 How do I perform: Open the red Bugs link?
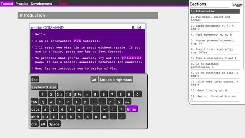tap(63, 4)
